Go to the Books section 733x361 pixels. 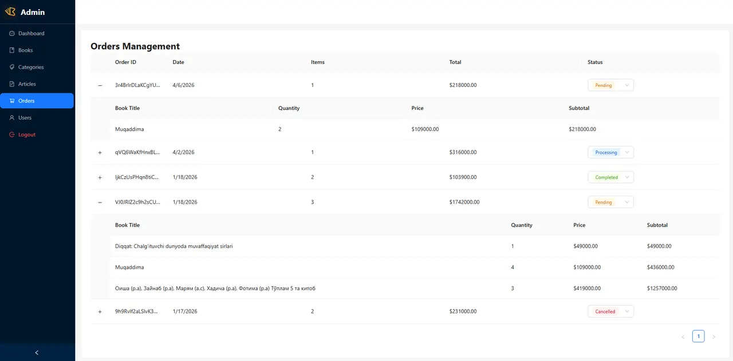click(x=37, y=50)
